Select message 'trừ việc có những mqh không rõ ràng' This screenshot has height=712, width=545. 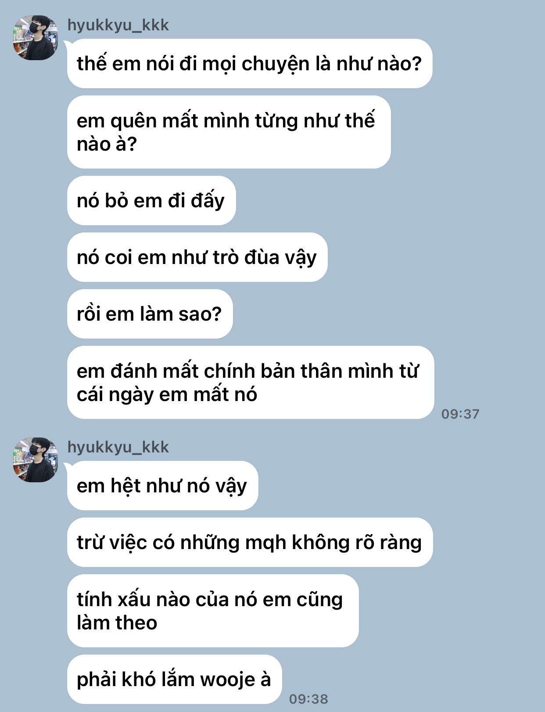(x=250, y=542)
